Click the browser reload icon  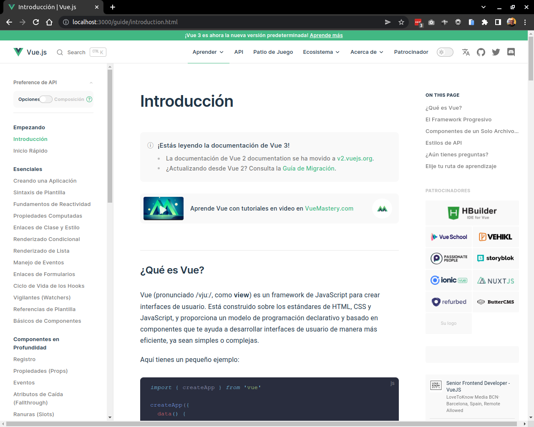point(36,22)
